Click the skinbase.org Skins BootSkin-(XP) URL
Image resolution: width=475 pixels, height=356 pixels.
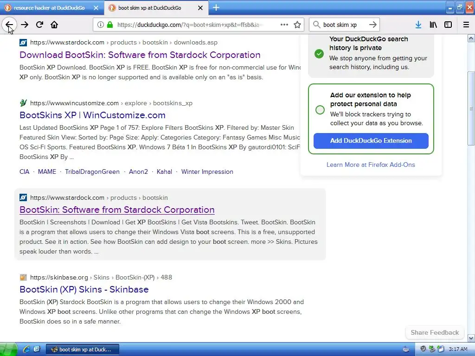point(101,277)
